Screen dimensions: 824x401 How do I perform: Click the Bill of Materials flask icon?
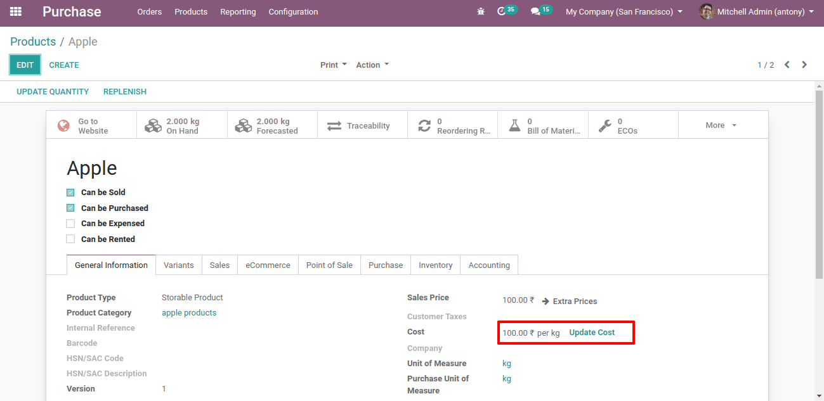[x=514, y=125]
